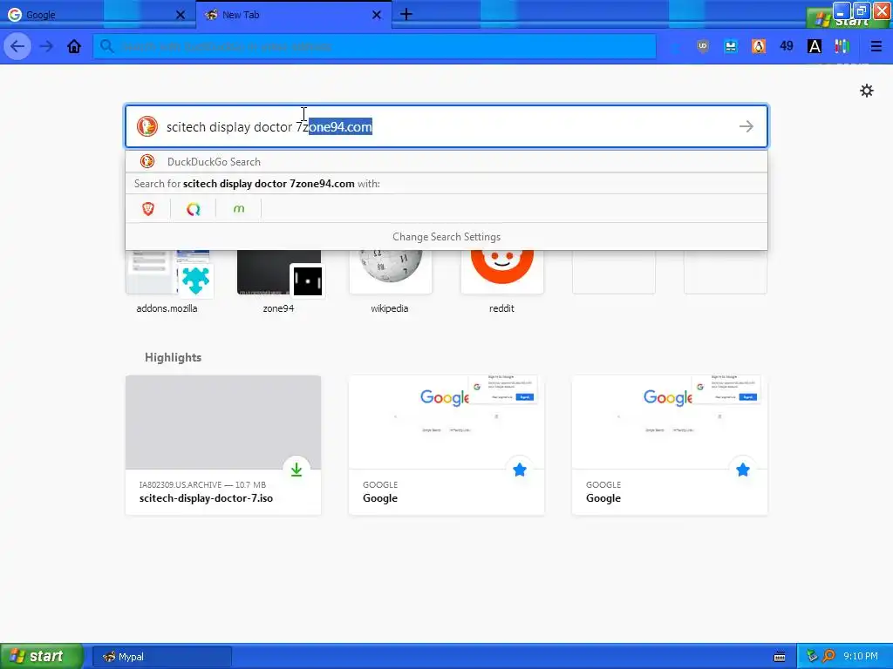The height and width of the screenshot is (669, 893).
Task: Open the reddit top site tile
Action: (501, 281)
